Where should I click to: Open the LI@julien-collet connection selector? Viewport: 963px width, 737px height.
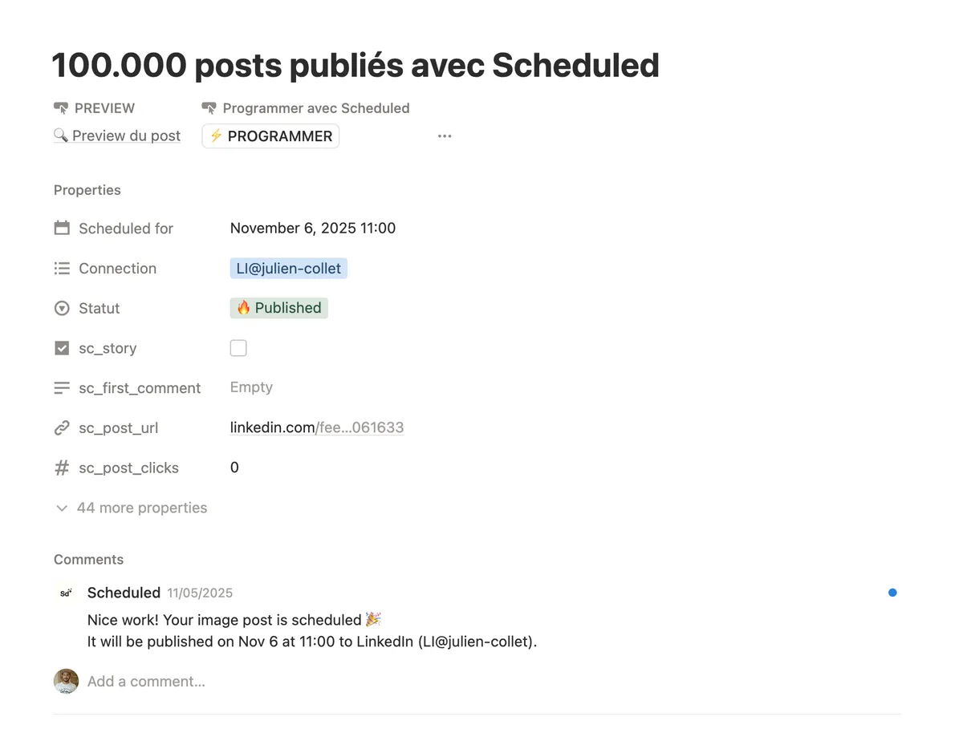pos(288,269)
